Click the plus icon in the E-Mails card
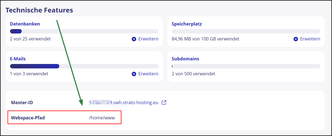Screen dimensions: 332x136 pos(134,74)
